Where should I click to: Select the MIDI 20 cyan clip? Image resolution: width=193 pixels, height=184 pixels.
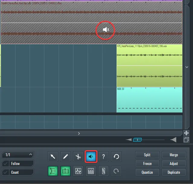click(150, 100)
